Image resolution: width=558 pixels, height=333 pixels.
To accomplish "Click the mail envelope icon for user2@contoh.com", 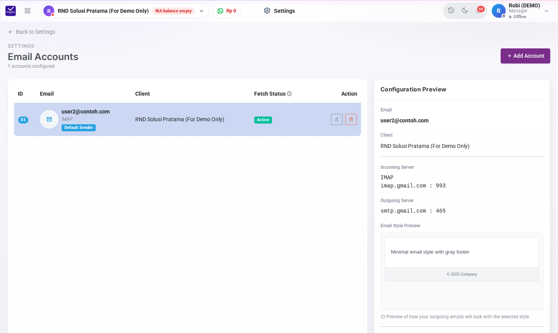I will coord(49,119).
